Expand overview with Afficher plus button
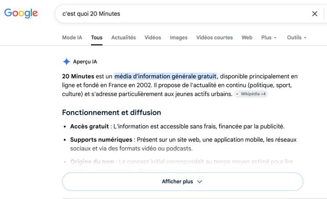Image resolution: width=327 pixels, height=199 pixels. tap(183, 182)
